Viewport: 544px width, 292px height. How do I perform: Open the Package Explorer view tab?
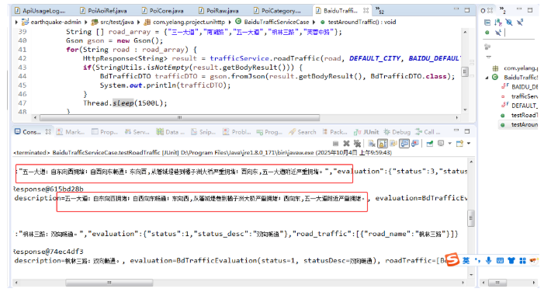tap(334, 132)
